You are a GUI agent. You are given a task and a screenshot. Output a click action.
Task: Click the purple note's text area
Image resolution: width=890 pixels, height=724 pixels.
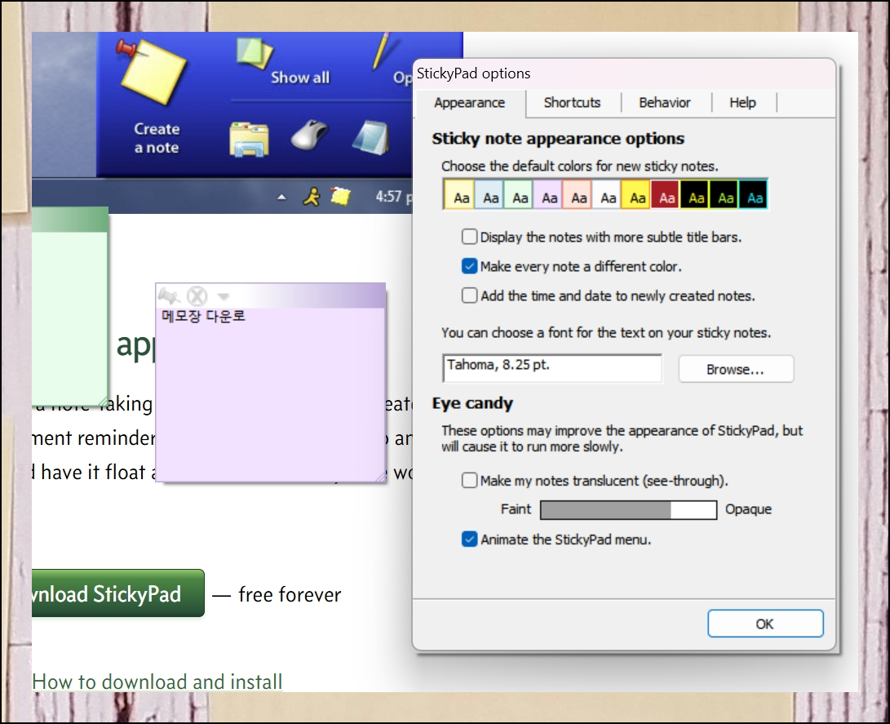[x=270, y=395]
